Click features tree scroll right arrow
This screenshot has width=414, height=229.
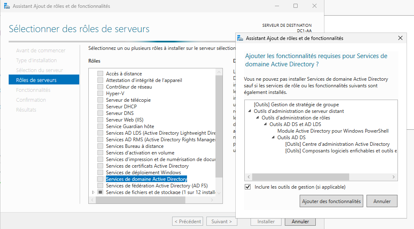393,177
